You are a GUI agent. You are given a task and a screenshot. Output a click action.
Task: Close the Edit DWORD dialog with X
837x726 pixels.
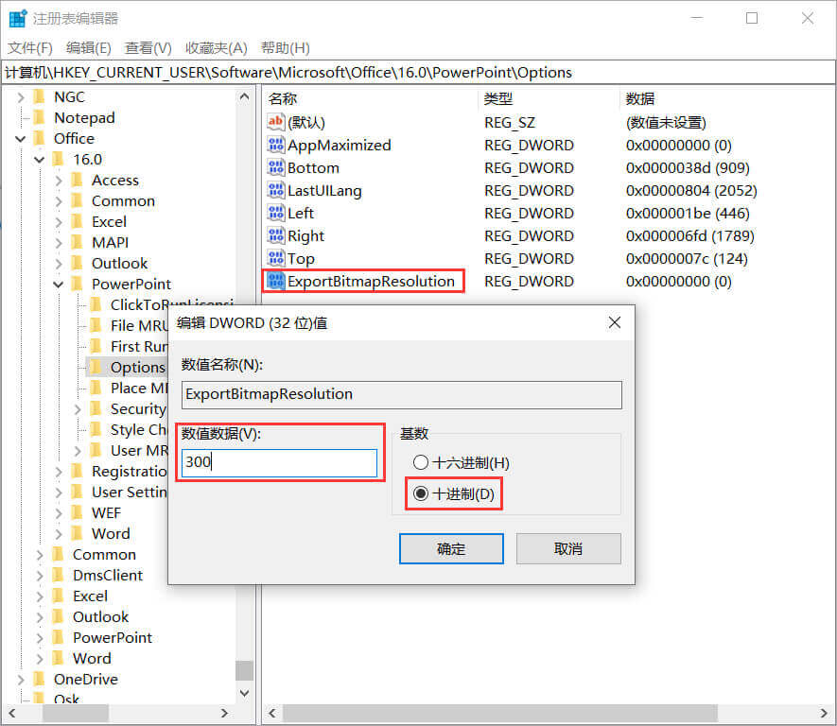coord(614,323)
